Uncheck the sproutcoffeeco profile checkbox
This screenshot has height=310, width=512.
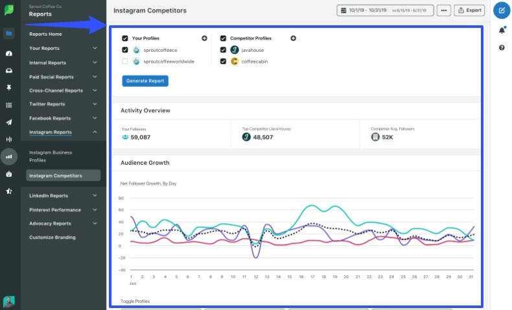(x=125, y=50)
